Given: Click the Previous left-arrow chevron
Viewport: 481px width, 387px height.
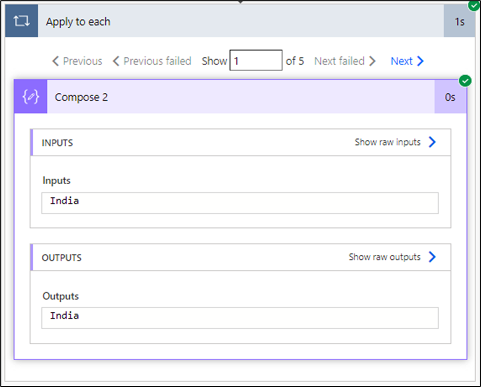Looking at the screenshot, I should [x=55, y=61].
